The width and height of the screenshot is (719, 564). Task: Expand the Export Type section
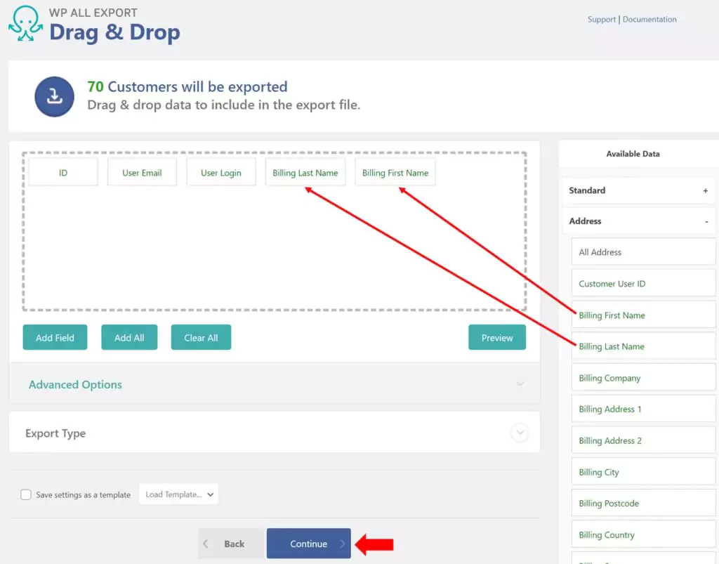(x=275, y=433)
